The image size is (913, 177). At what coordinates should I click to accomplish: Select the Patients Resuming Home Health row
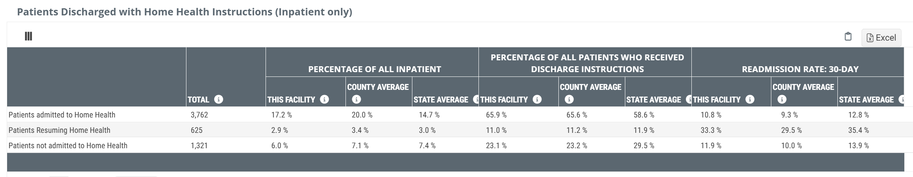(59, 130)
